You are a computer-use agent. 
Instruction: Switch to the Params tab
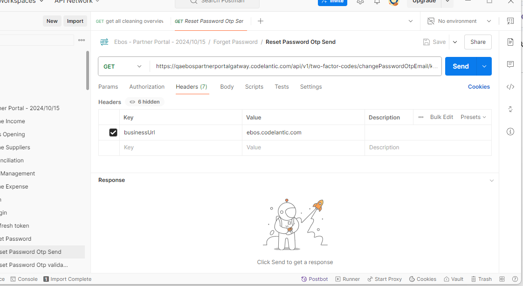click(108, 87)
